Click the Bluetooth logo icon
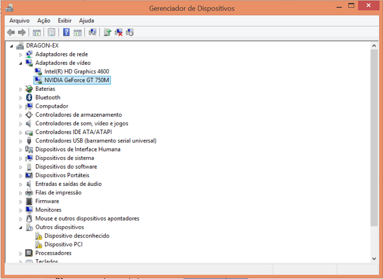Viewport: 383px width, 279px height. [x=29, y=97]
